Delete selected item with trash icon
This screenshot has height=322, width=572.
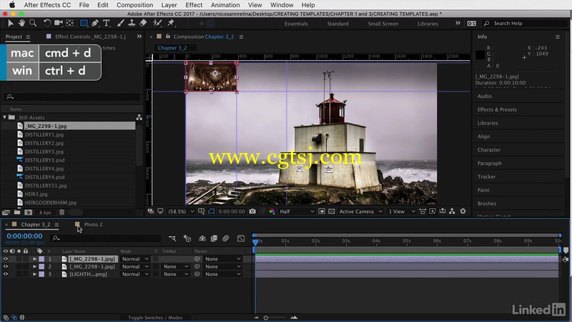click(62, 212)
